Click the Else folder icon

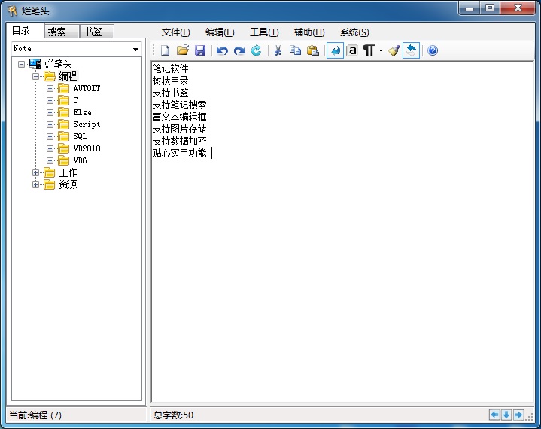tap(63, 112)
